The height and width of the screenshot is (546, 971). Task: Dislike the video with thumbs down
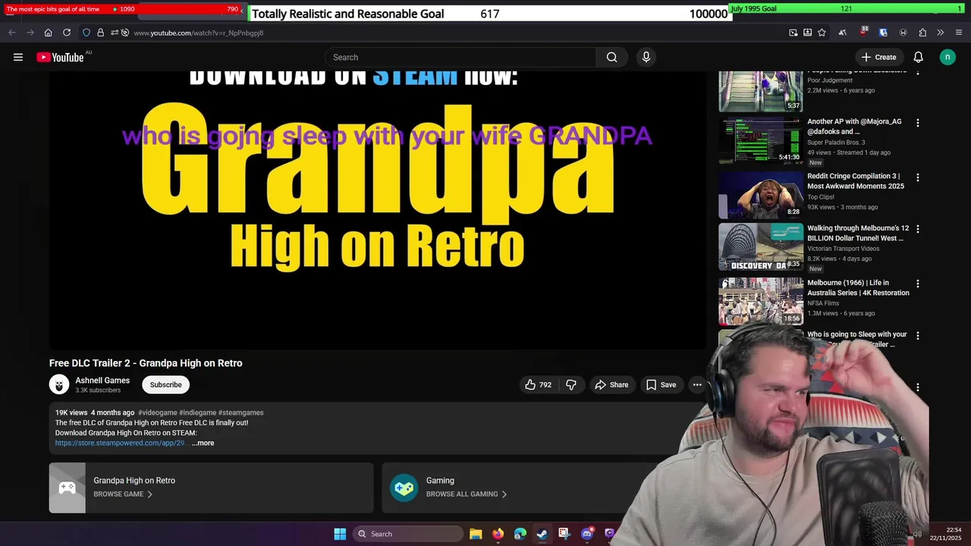571,384
